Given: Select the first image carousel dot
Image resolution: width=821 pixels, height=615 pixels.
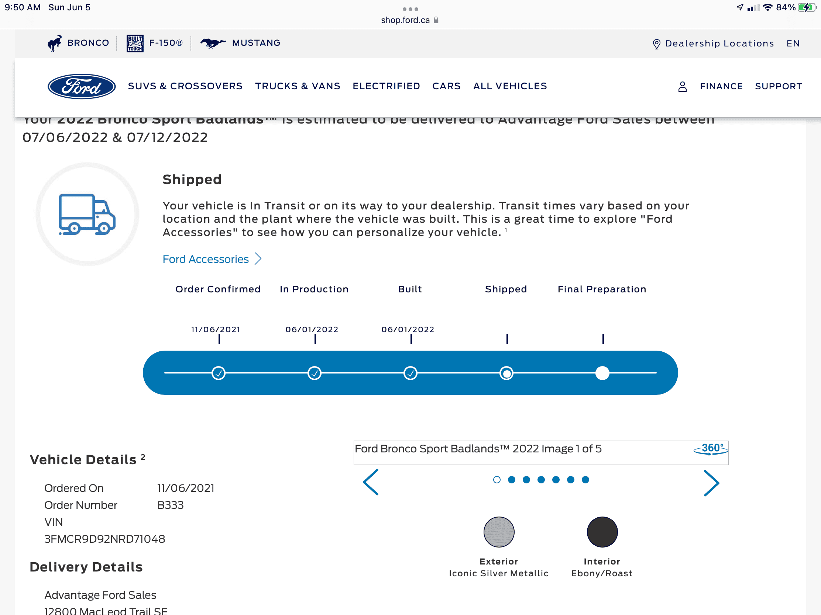Looking at the screenshot, I should coord(497,480).
